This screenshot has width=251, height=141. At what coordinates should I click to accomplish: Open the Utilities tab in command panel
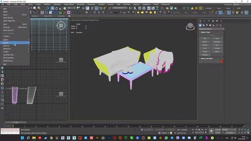click(x=221, y=21)
